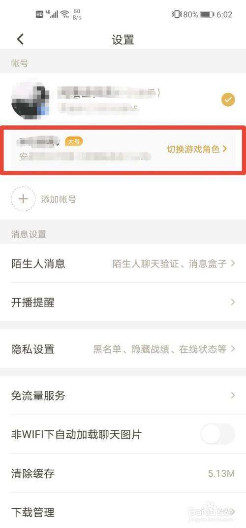The image size is (246, 528).
Task: Tap the HD indicator icon in status bar
Action: coord(39,14)
